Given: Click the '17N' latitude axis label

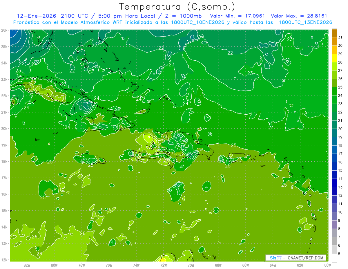Looking at the screenshot, I should point(4,178).
